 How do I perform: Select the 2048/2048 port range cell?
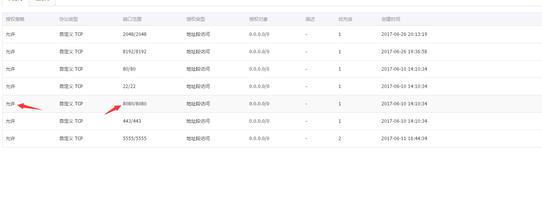pos(135,34)
